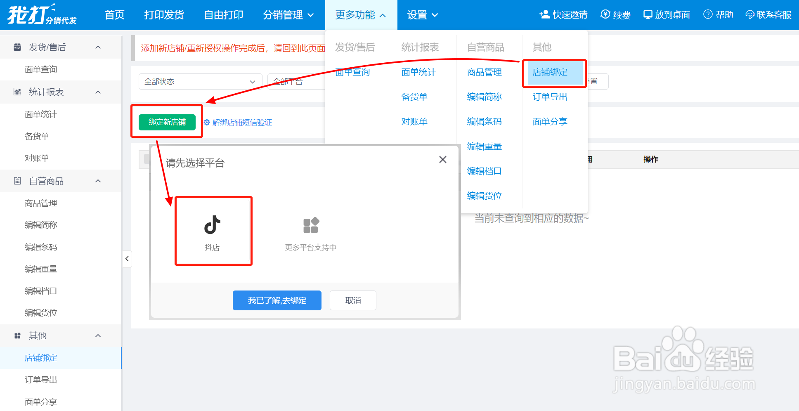Open 编辑条码 in the sidebar
This screenshot has height=411, width=799.
tap(41, 247)
